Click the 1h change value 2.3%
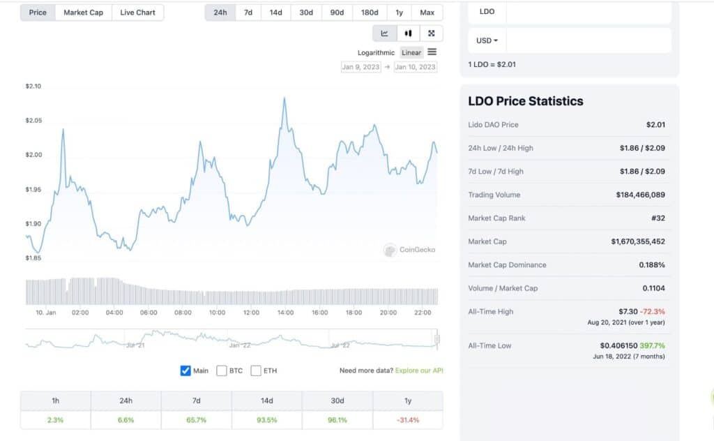 pyautogui.click(x=55, y=419)
